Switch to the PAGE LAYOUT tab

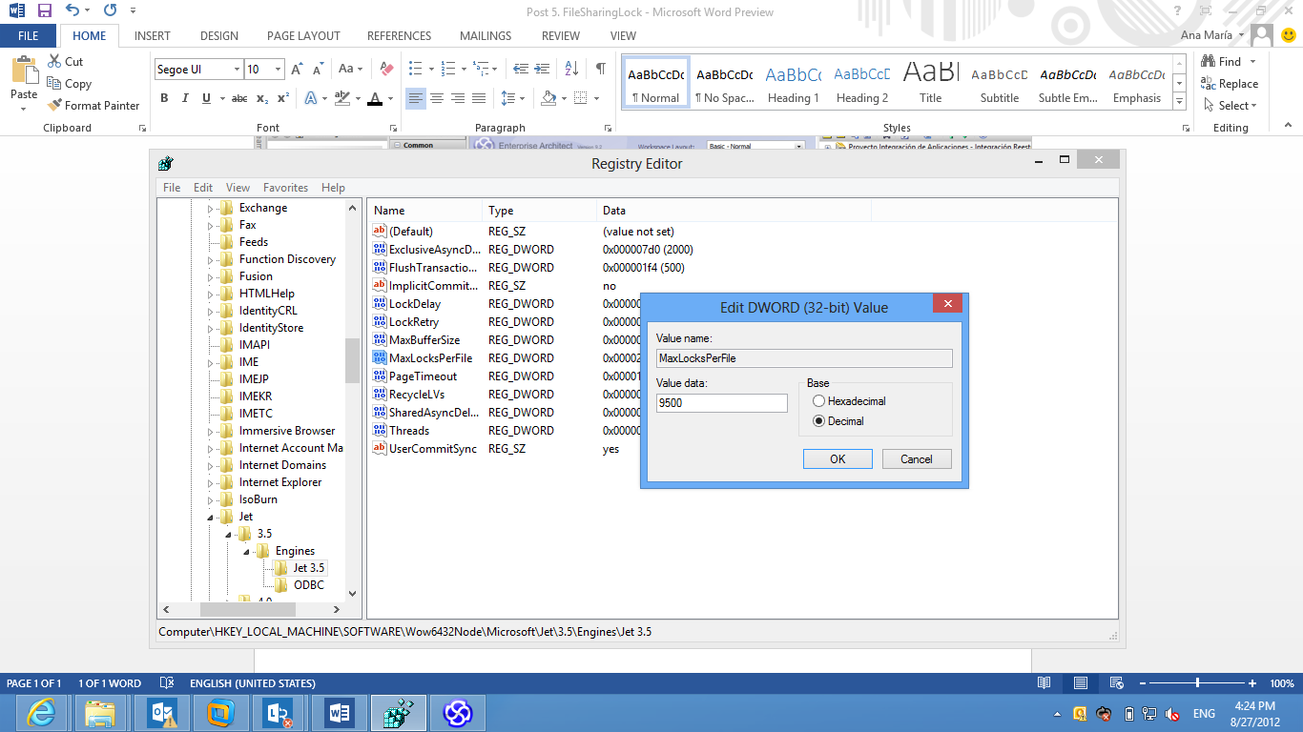point(303,35)
